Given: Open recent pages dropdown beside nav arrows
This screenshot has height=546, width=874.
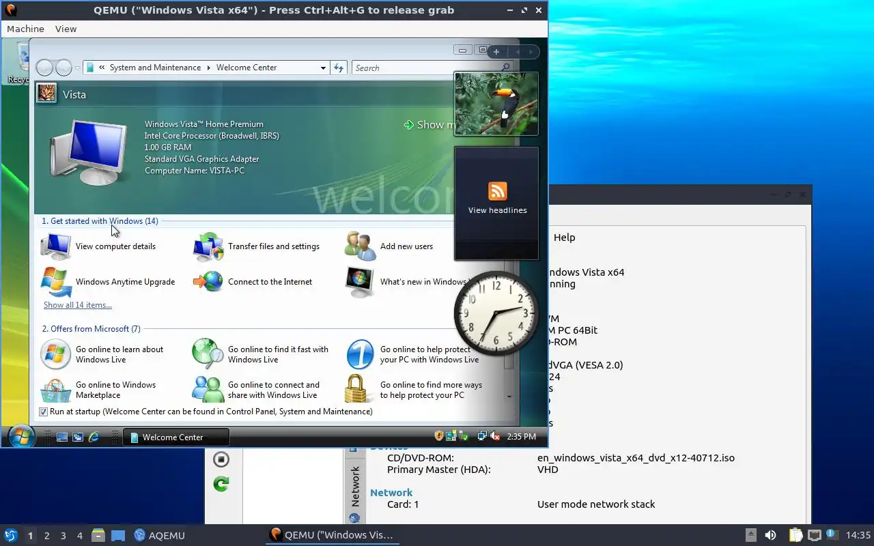Looking at the screenshot, I should [x=77, y=68].
